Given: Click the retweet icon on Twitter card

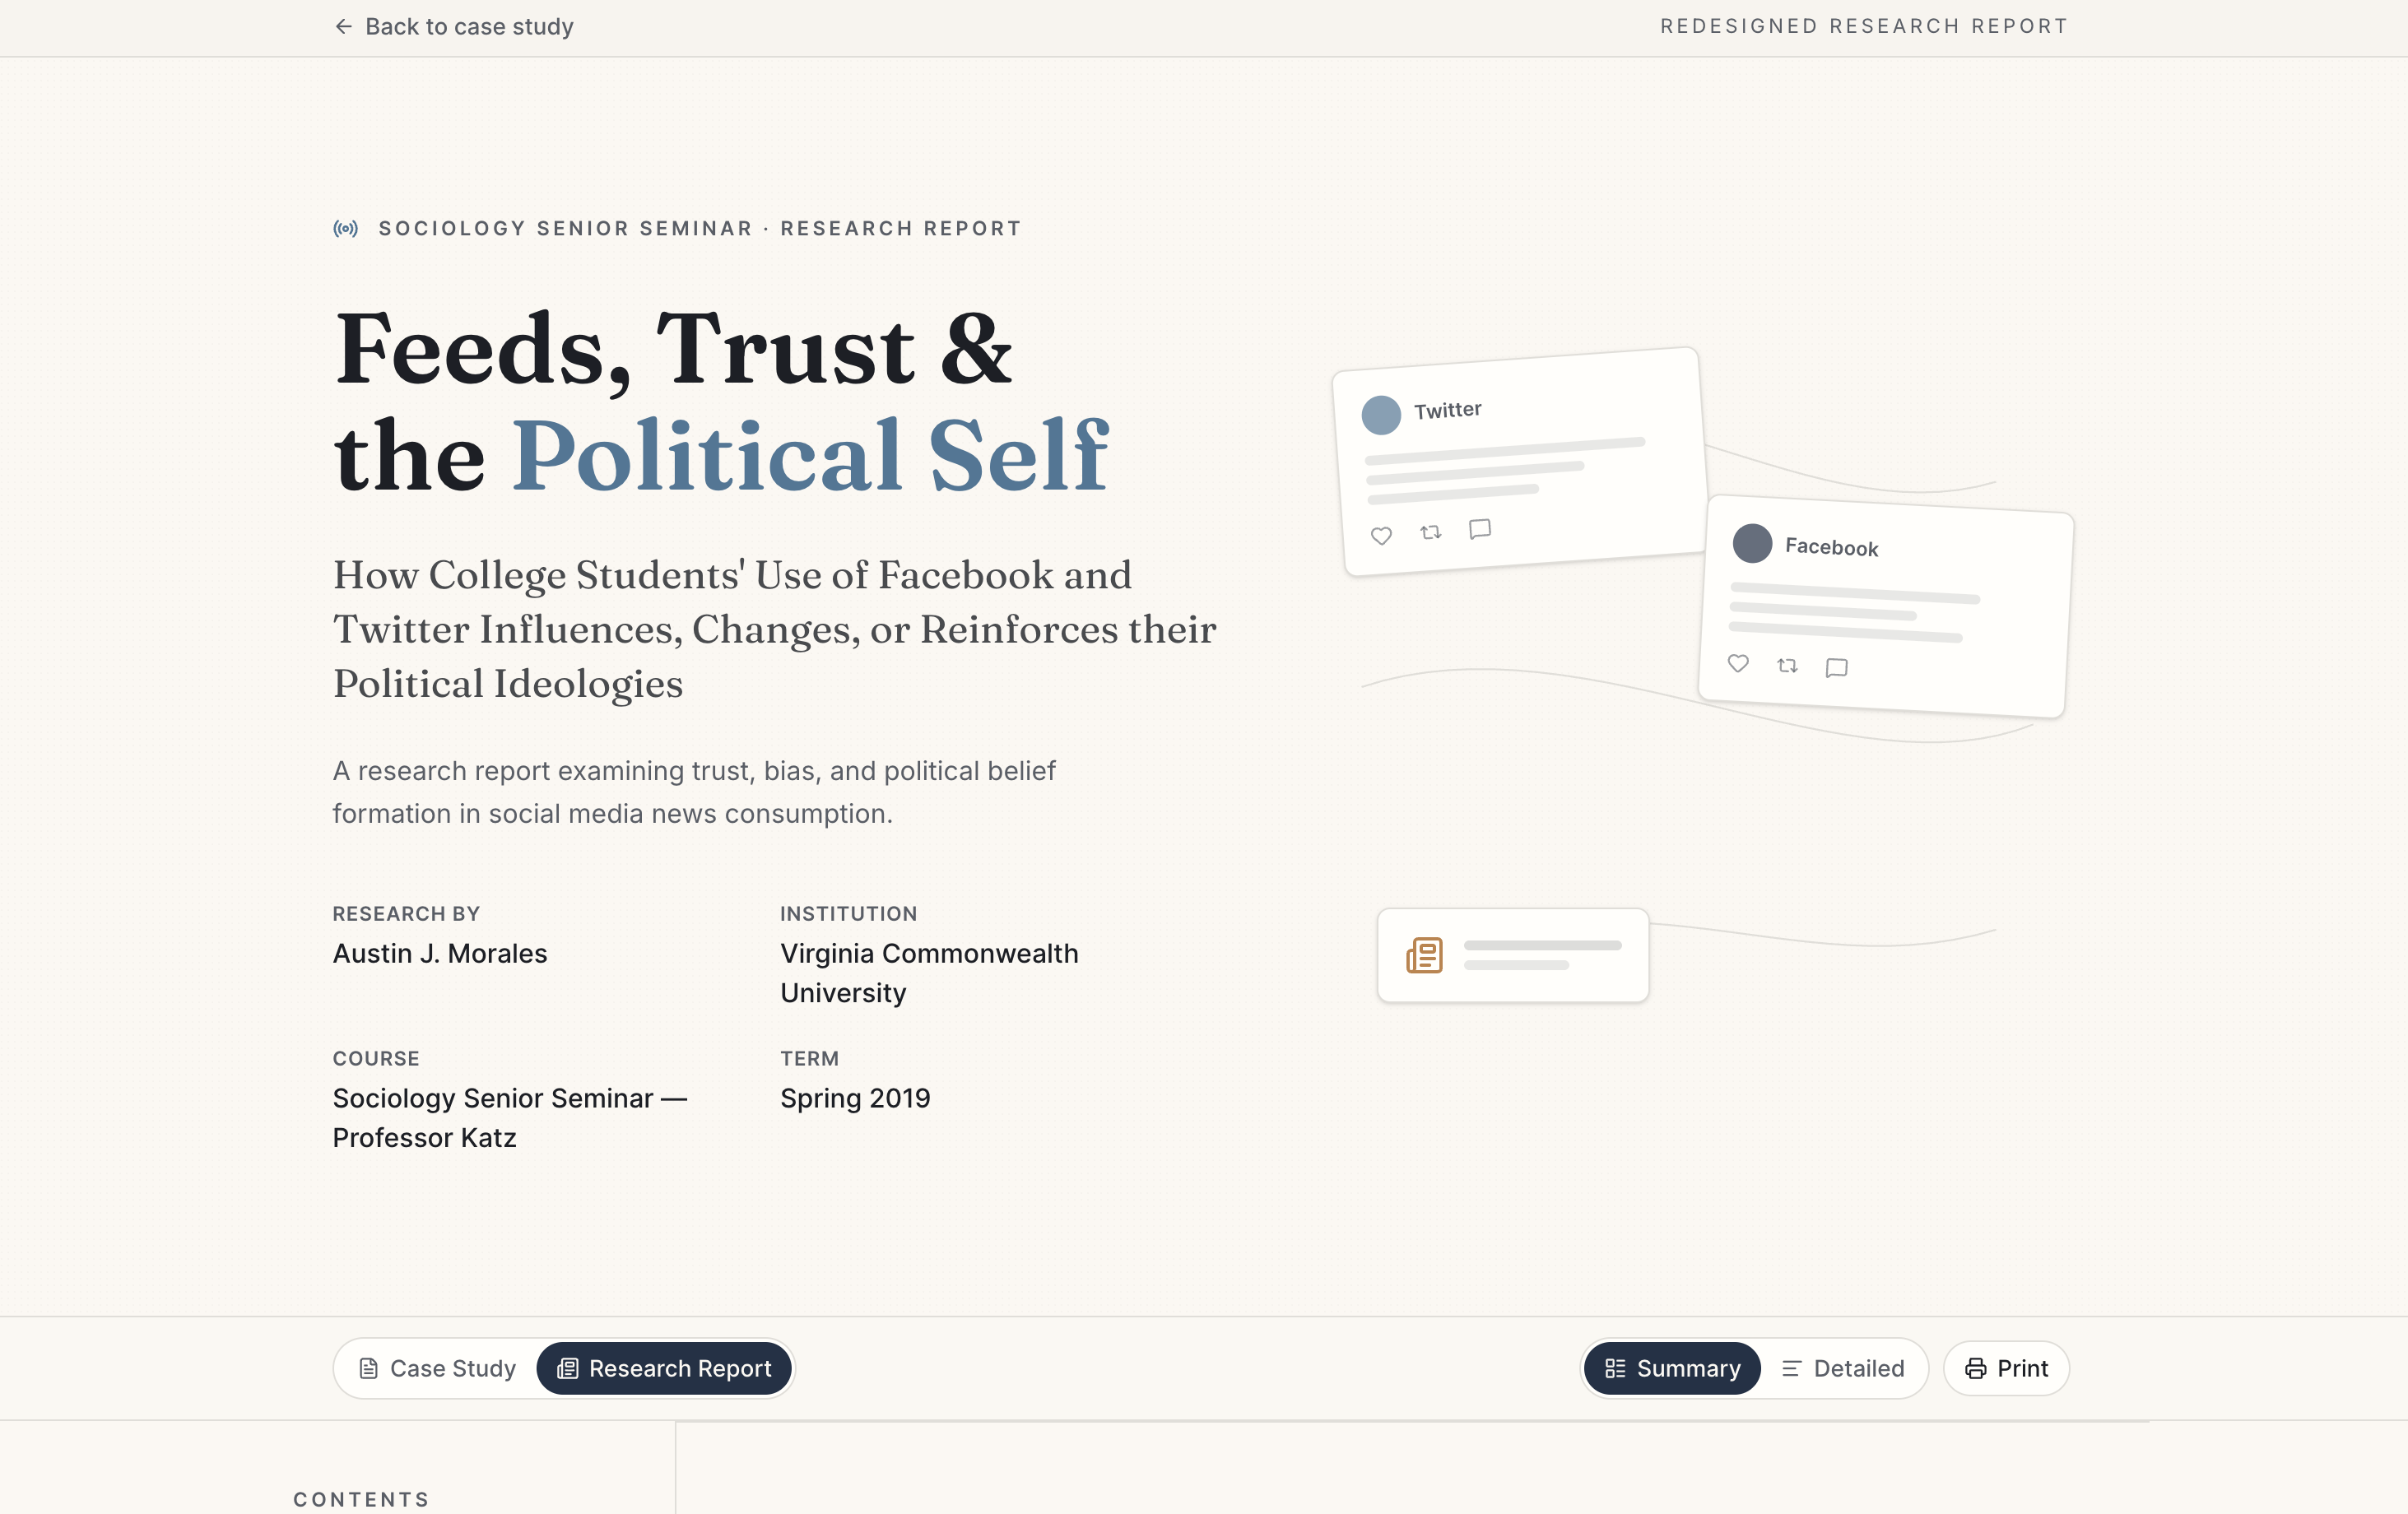Looking at the screenshot, I should pos(1431,532).
